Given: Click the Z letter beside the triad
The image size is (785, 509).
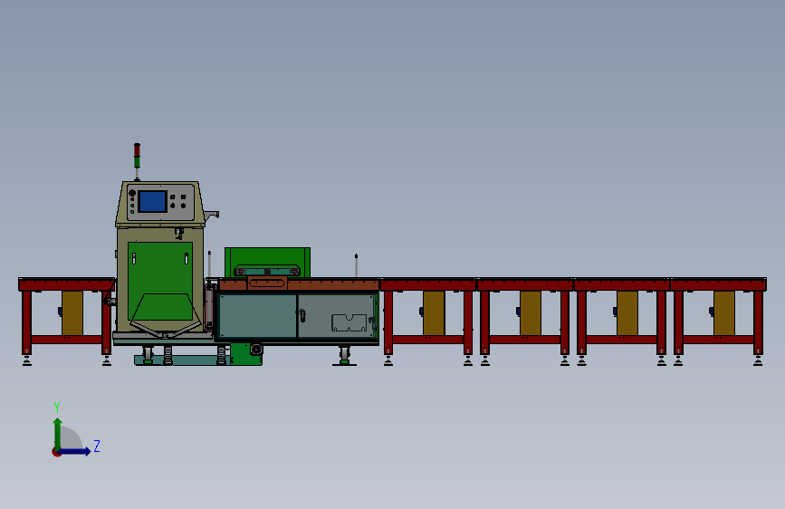Looking at the screenshot, I should point(97,446).
